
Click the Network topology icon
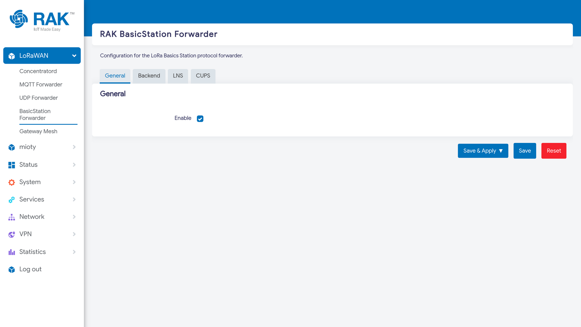tap(12, 217)
